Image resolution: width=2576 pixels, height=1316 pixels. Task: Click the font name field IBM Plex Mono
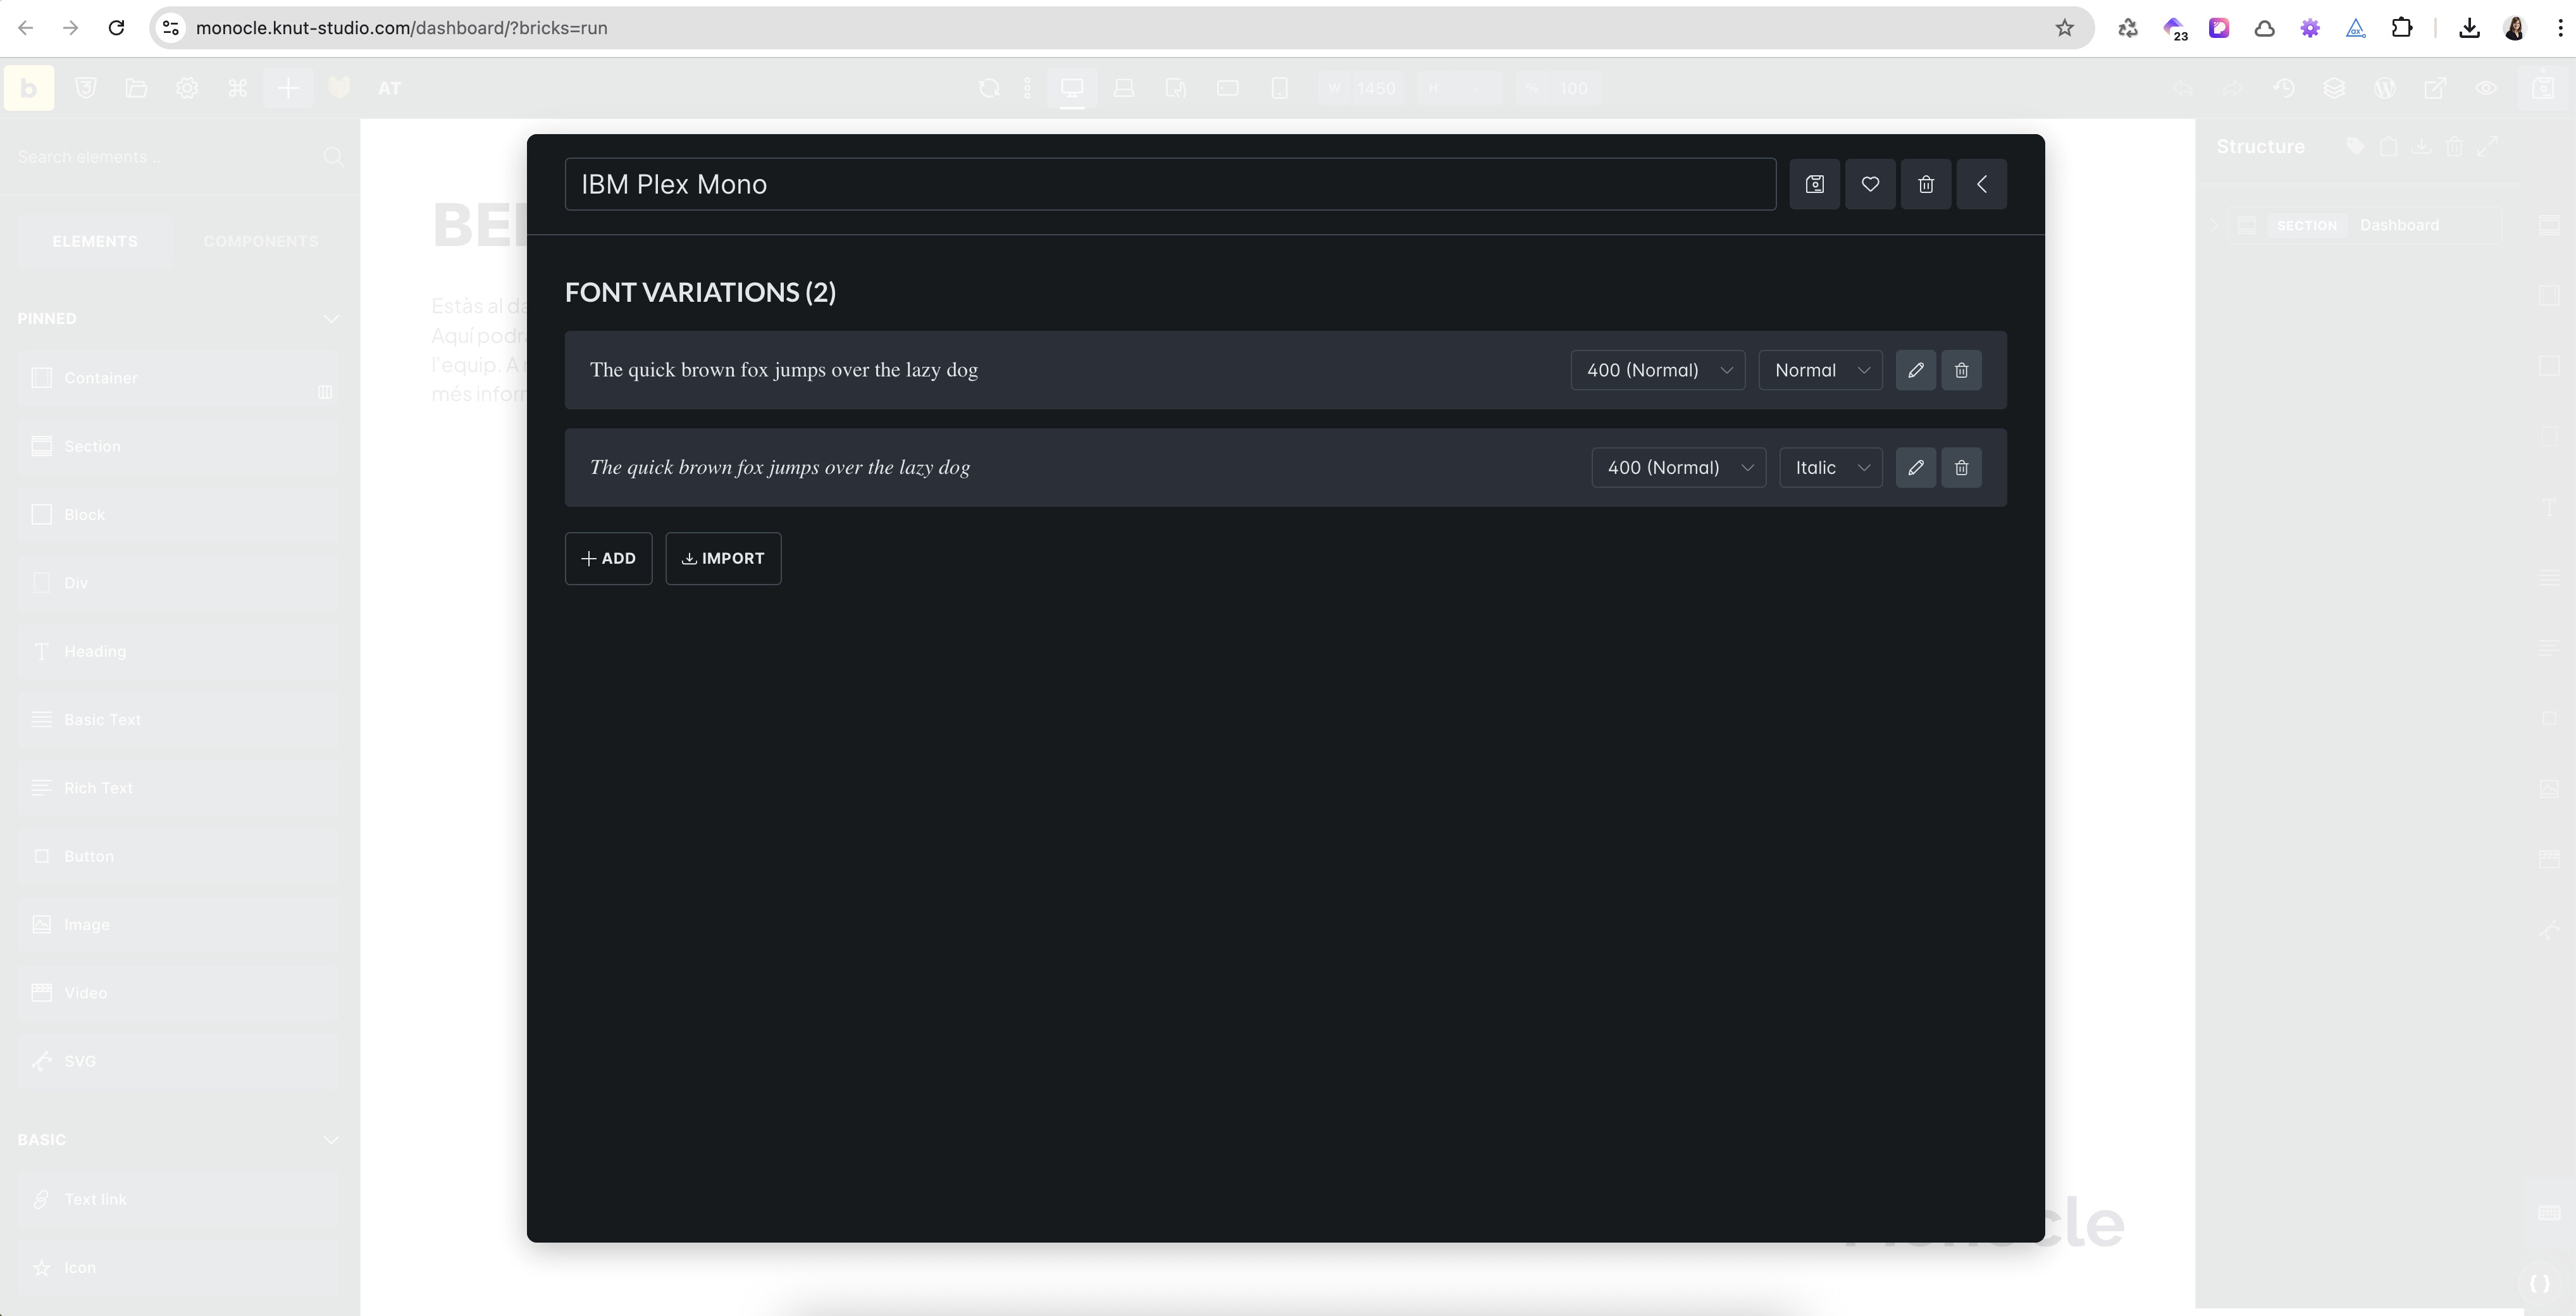1170,184
